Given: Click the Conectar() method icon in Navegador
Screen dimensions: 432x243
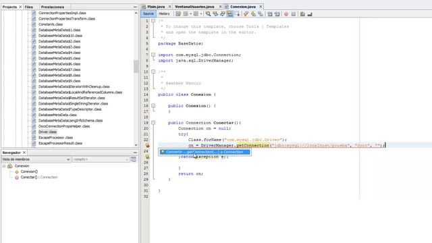Looking at the screenshot, I should [17, 178].
